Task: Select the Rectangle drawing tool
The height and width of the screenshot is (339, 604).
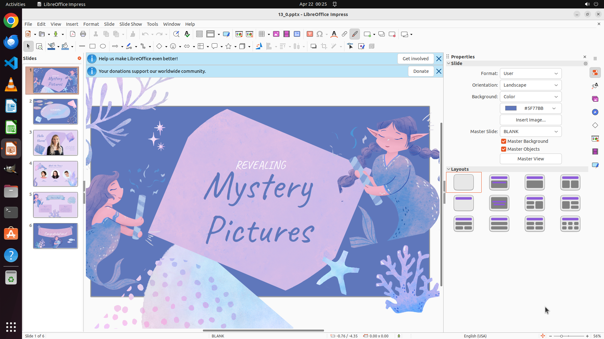Action: pos(92,46)
